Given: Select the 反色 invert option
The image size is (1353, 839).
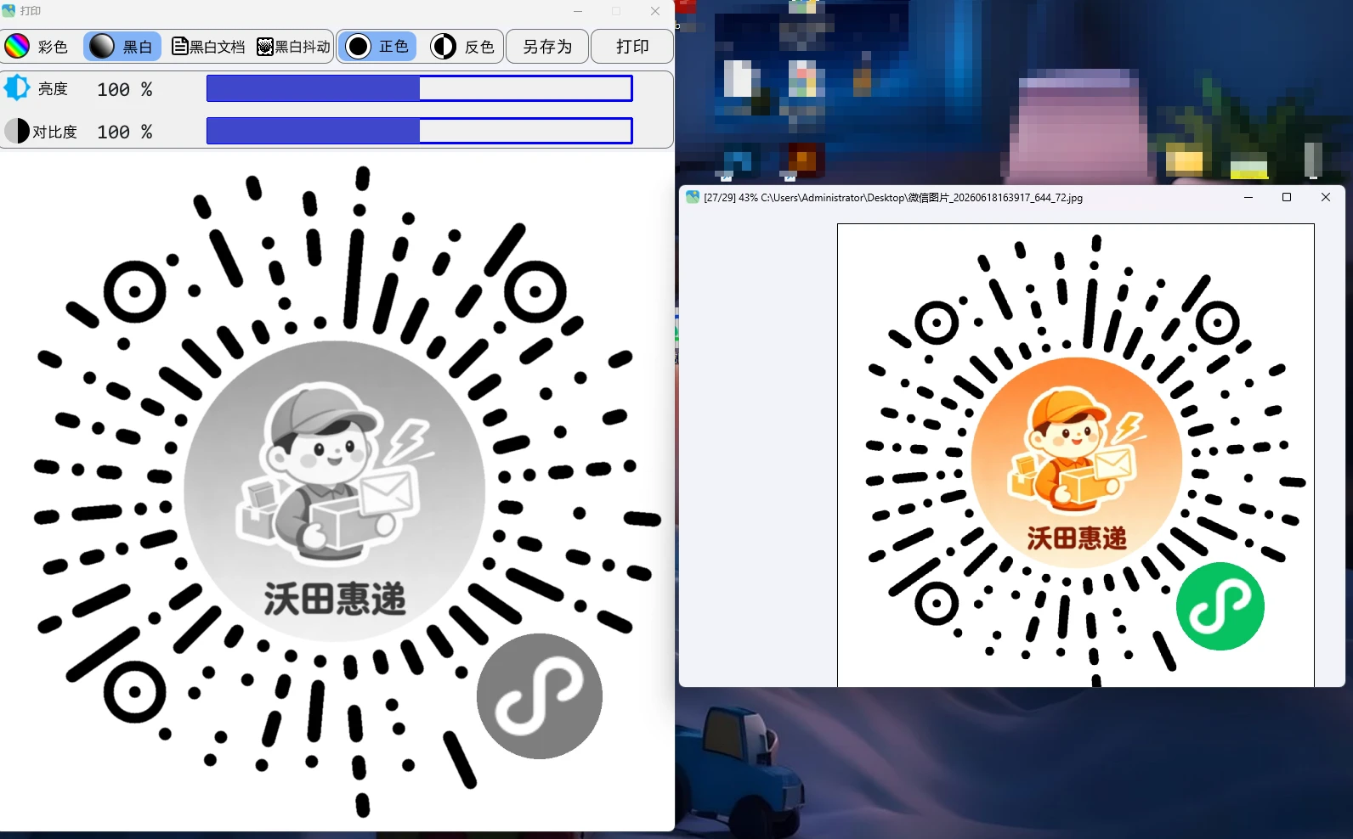Looking at the screenshot, I should pyautogui.click(x=462, y=46).
